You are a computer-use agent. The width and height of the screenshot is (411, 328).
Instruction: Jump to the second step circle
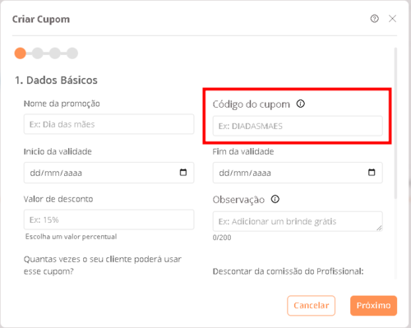(x=38, y=53)
